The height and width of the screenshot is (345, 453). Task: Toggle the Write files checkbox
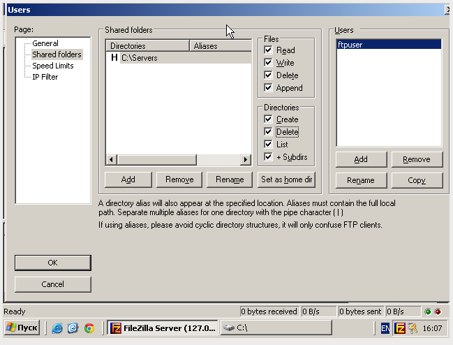point(268,63)
